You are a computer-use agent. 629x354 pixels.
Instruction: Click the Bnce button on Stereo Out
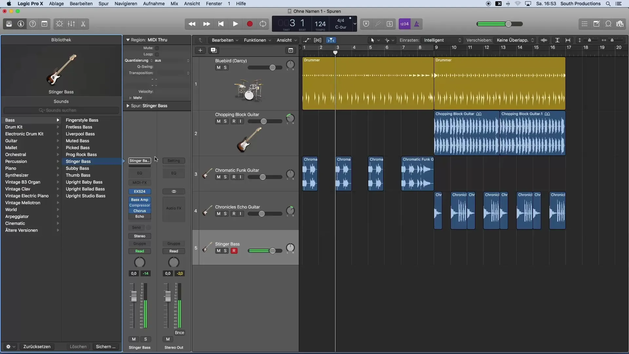(x=180, y=332)
